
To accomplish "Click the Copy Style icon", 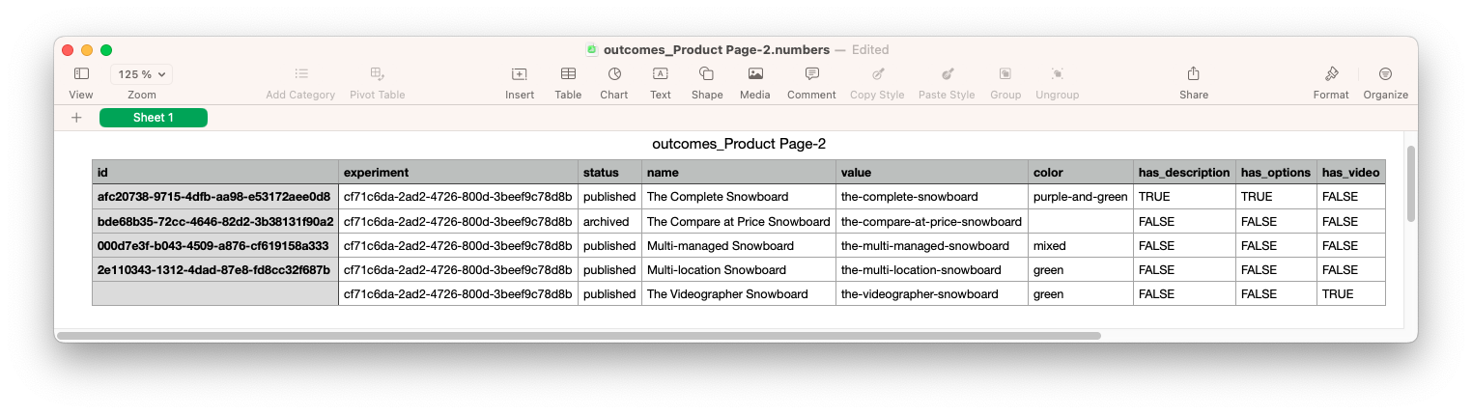I will pyautogui.click(x=877, y=74).
